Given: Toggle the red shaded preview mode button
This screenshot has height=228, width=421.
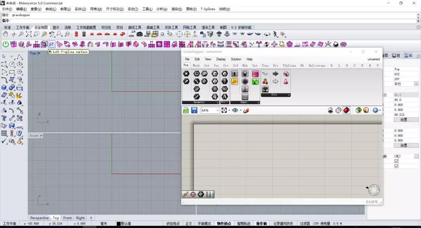Looking at the screenshot, I should pyautogui.click(x=347, y=110).
